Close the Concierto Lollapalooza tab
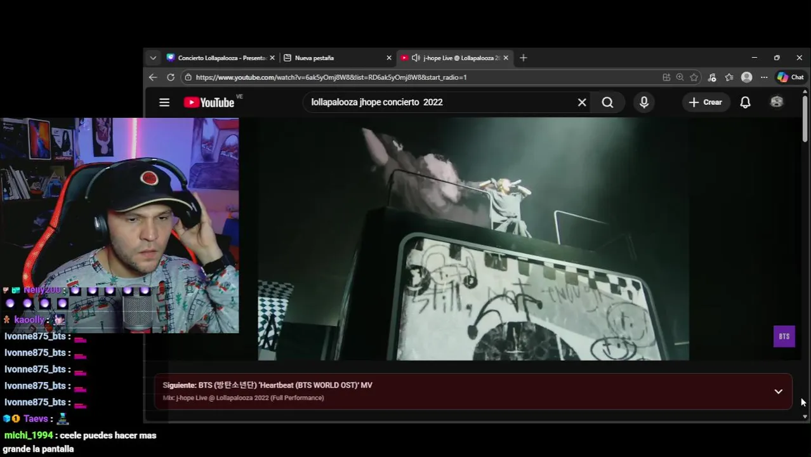811x457 pixels. (x=272, y=58)
